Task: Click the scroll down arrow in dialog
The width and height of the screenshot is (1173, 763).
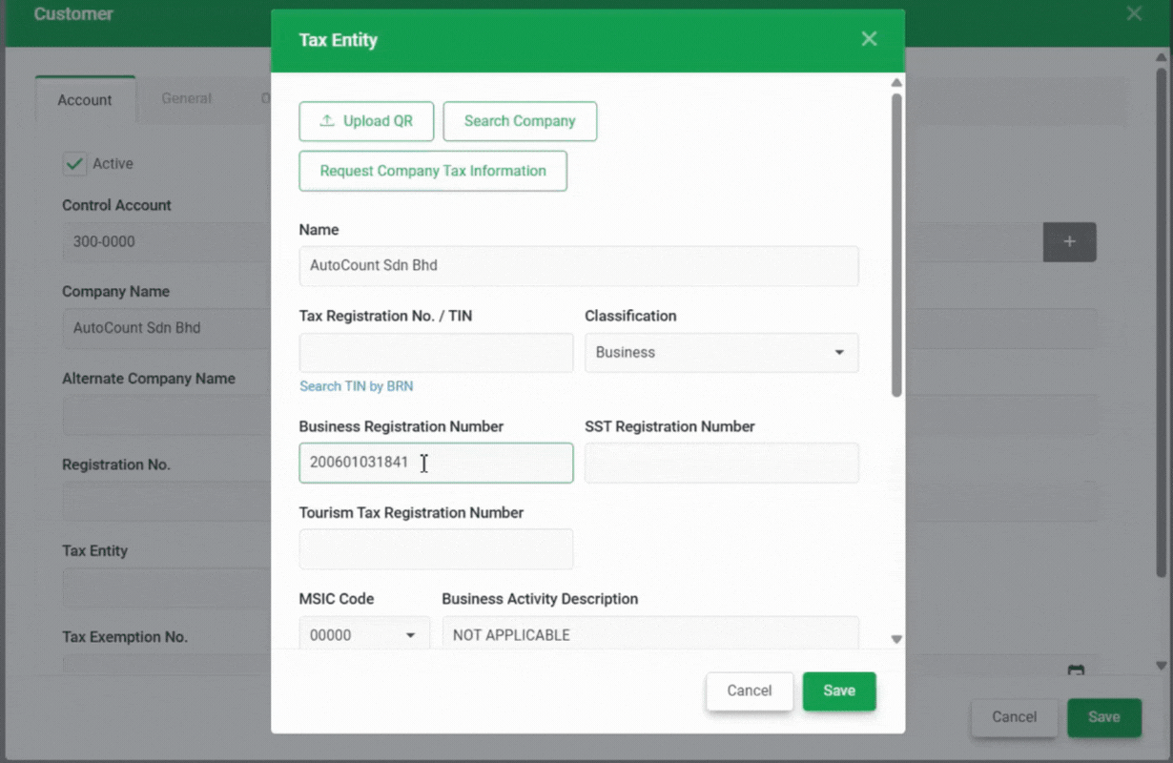Action: point(896,639)
